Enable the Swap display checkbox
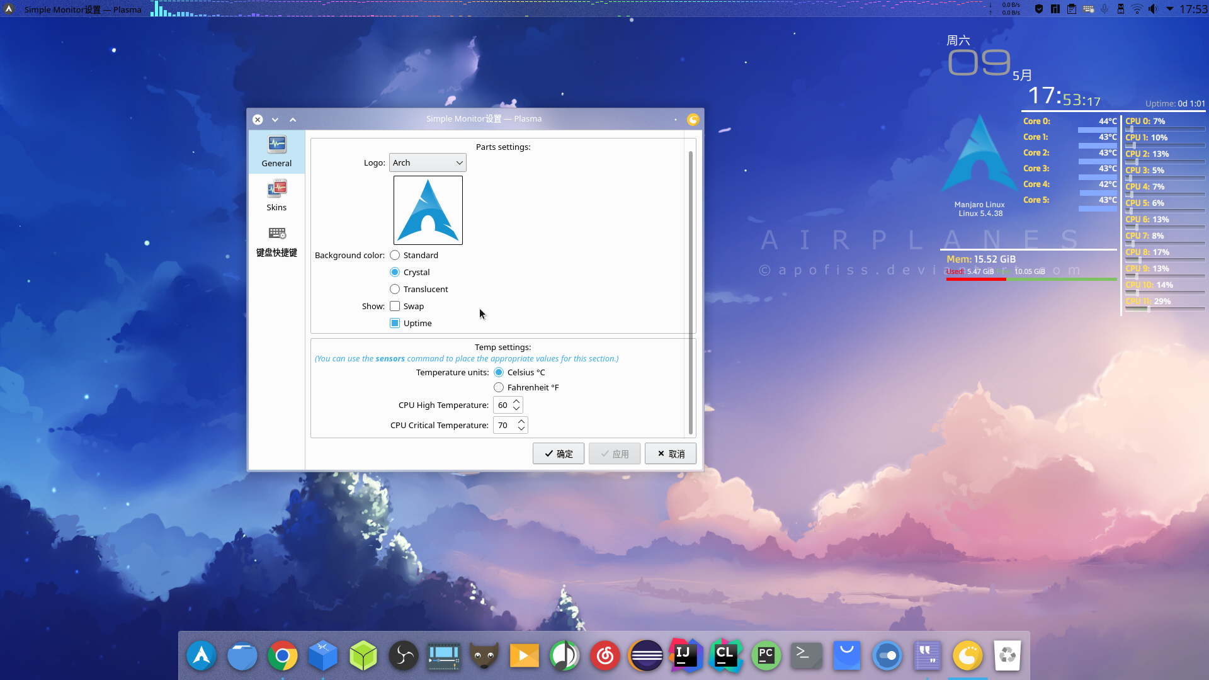Image resolution: width=1209 pixels, height=680 pixels. pyautogui.click(x=395, y=305)
